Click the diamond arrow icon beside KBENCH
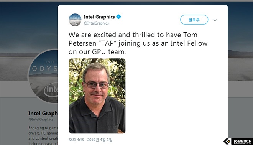253x145 pixels. (x=227, y=141)
